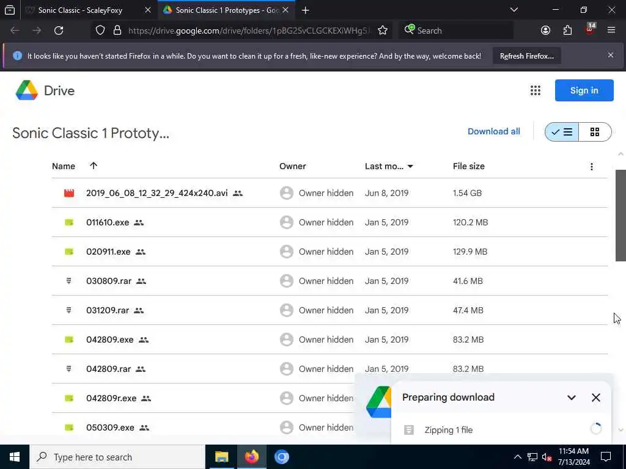Click the File size column header
The image size is (626, 469).
[x=469, y=166]
